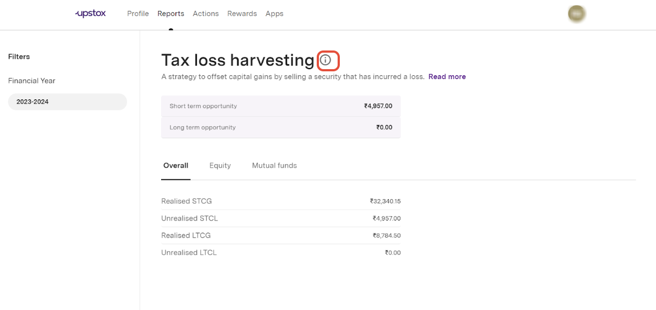This screenshot has width=656, height=310.
Task: Click the Realised LTCG entry
Action: pos(186,235)
